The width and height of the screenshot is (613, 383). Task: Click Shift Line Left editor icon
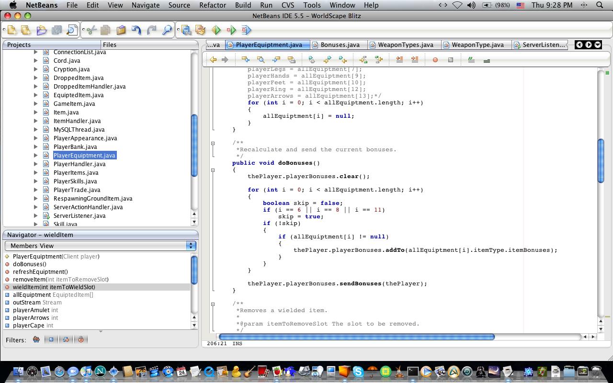click(x=399, y=60)
